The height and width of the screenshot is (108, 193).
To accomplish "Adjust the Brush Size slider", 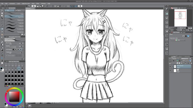I will 12,44.
